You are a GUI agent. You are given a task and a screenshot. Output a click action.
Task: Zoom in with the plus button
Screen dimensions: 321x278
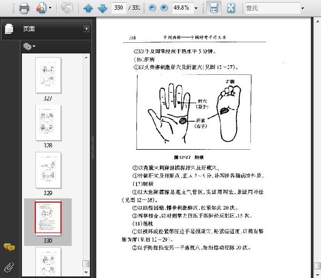[x=164, y=8]
